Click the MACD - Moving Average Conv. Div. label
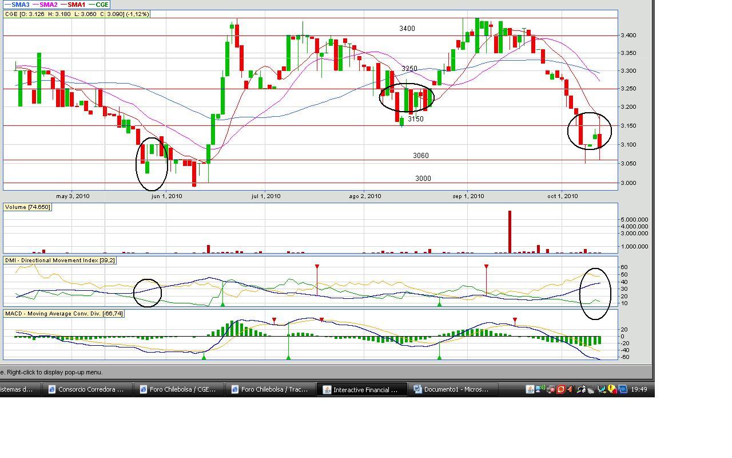The height and width of the screenshot is (458, 732). point(63,314)
